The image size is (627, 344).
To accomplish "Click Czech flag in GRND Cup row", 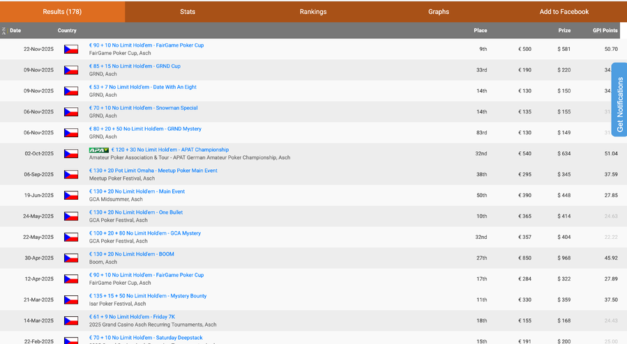I will pyautogui.click(x=71, y=70).
